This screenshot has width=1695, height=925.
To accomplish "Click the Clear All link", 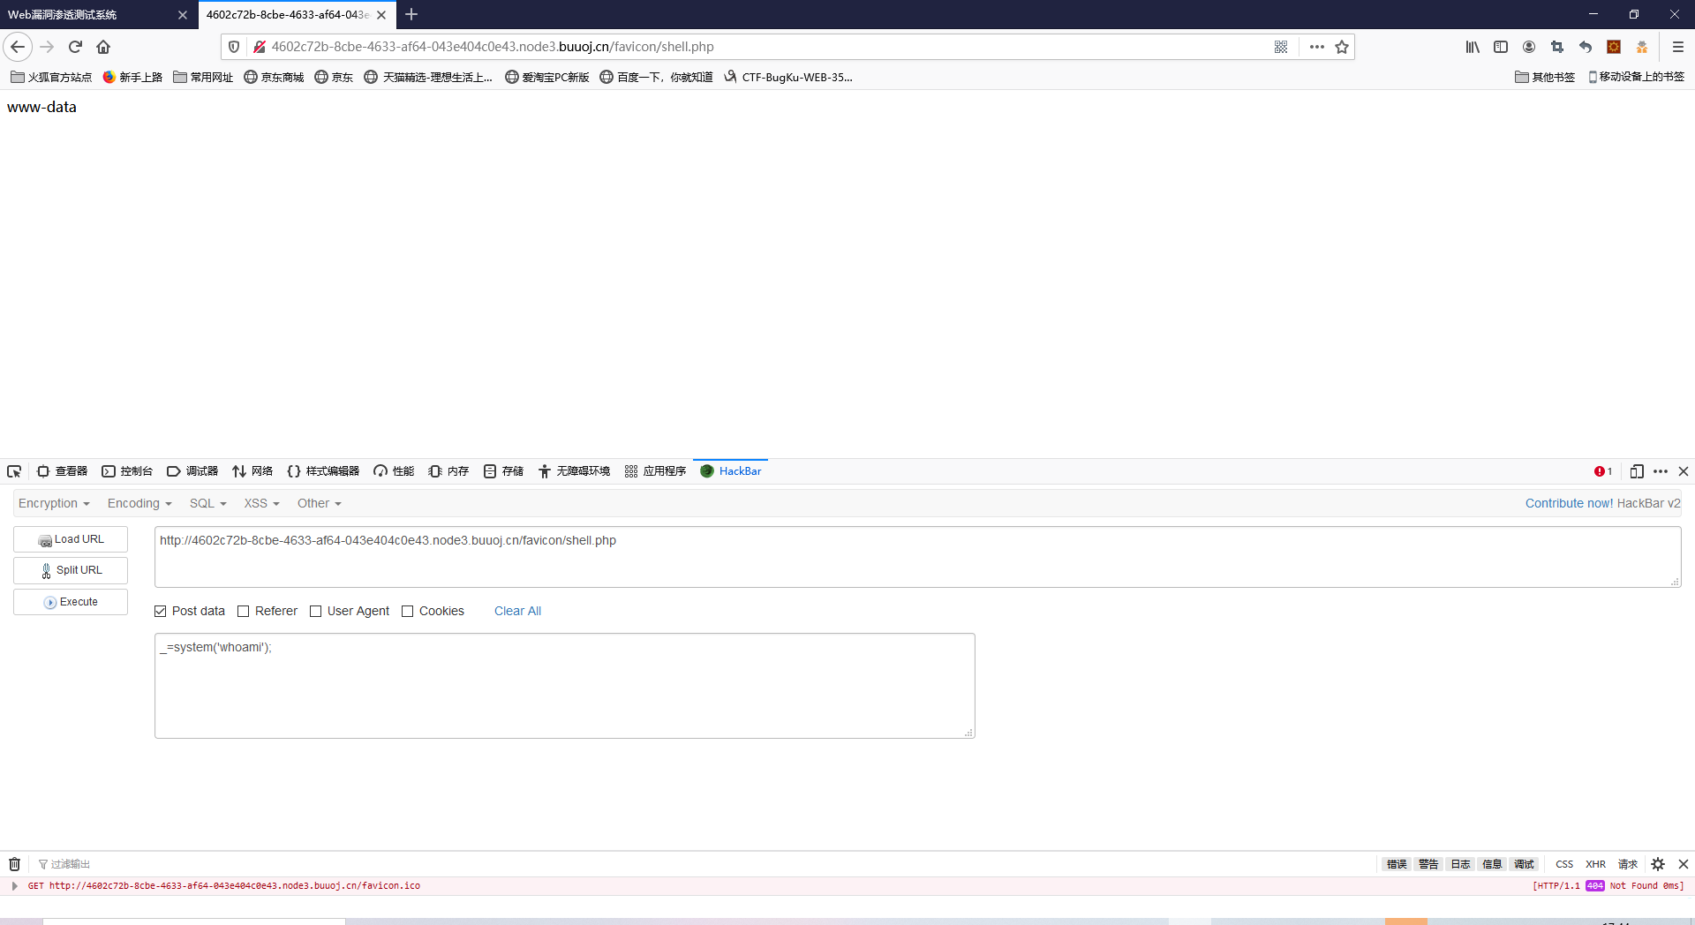I will pos(517,611).
